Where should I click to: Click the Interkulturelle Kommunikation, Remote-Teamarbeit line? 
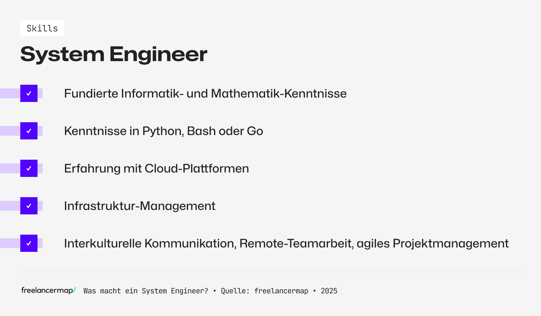tap(286, 243)
